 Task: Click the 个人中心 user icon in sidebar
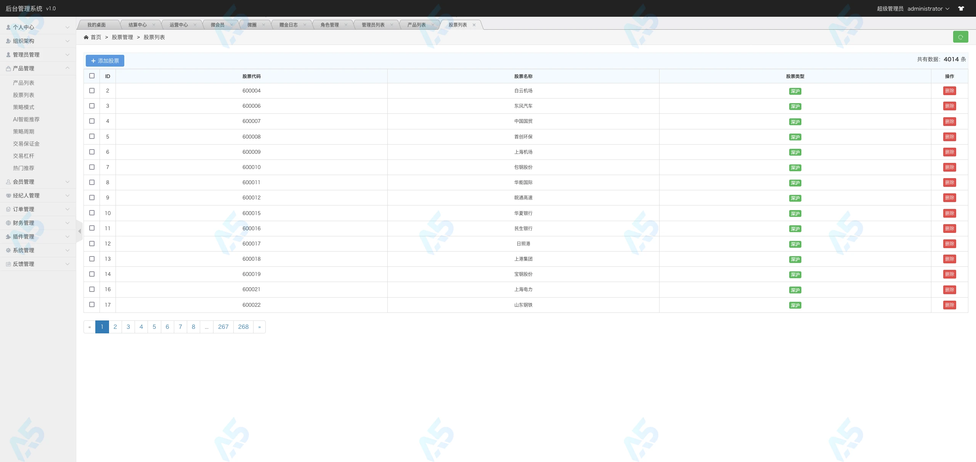click(x=8, y=27)
